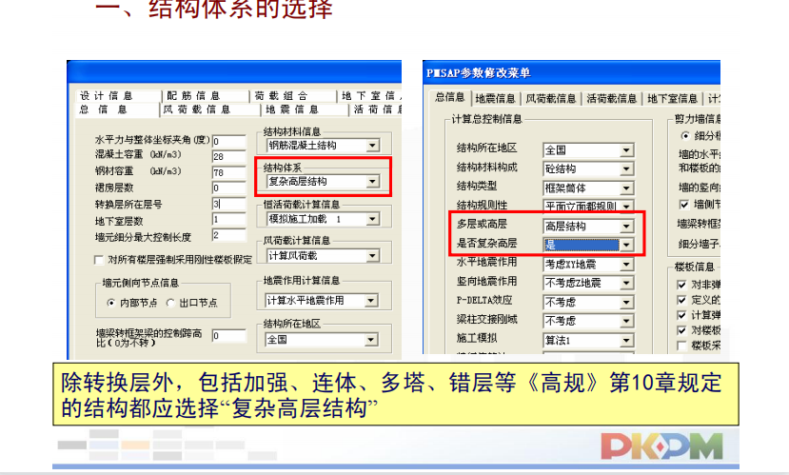The height and width of the screenshot is (475, 789).
Task: Open 结构材料信息 dropdown showing 钢筋混凝土结构
Action: pos(323,146)
